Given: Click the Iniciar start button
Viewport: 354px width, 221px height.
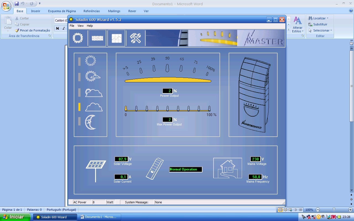Looking at the screenshot, I should tap(15, 217).
